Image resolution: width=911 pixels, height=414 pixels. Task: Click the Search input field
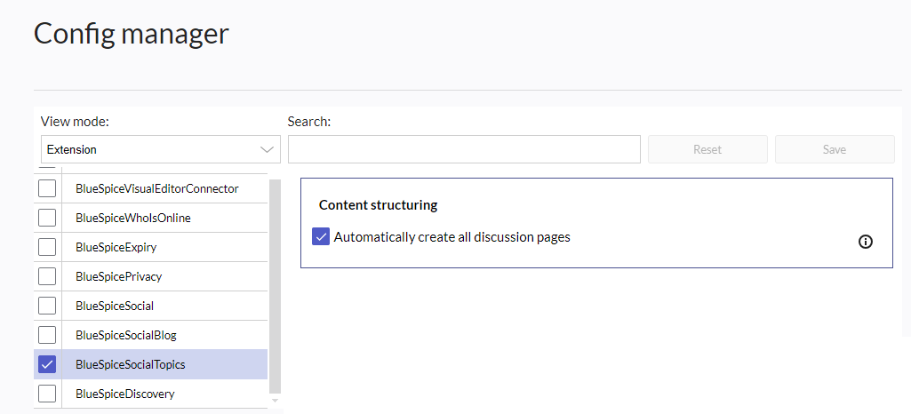coord(464,149)
